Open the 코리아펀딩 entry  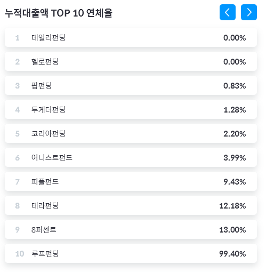point(131,133)
